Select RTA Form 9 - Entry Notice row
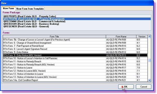The height and width of the screenshot is (94, 157). pyautogui.click(x=75, y=52)
